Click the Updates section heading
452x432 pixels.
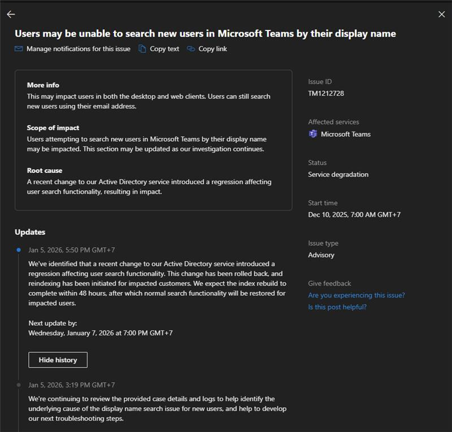(x=30, y=232)
